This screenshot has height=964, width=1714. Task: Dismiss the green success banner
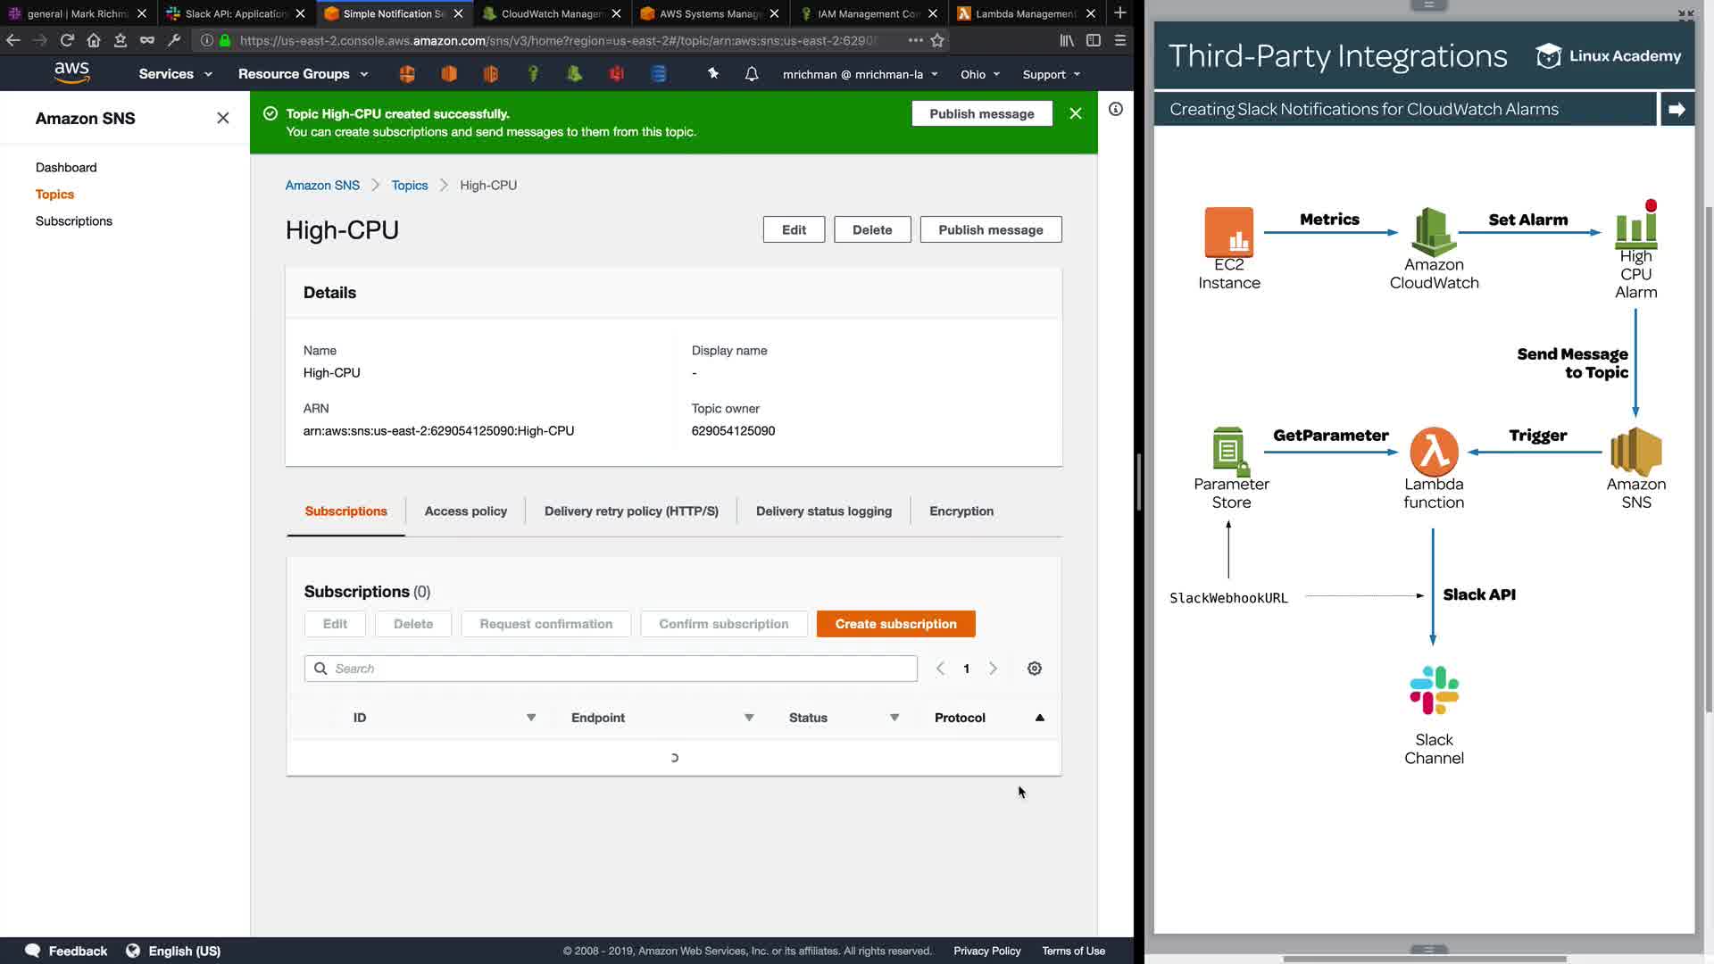coord(1075,113)
